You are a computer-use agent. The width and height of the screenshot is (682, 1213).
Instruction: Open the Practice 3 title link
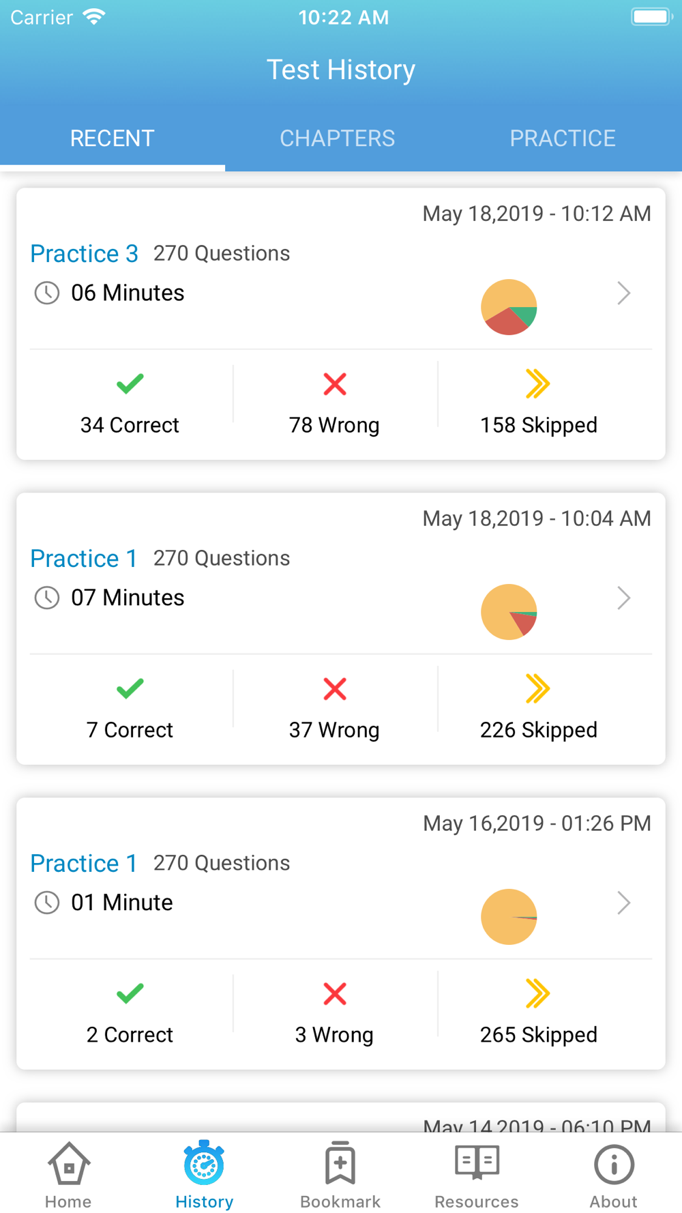point(84,254)
